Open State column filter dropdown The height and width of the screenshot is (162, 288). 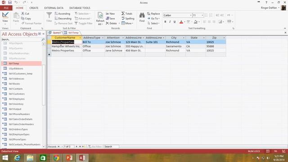pyautogui.click(x=204, y=38)
